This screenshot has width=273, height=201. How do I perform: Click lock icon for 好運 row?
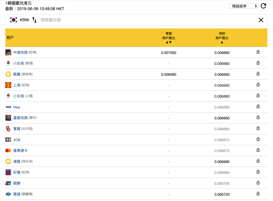[x=258, y=172]
